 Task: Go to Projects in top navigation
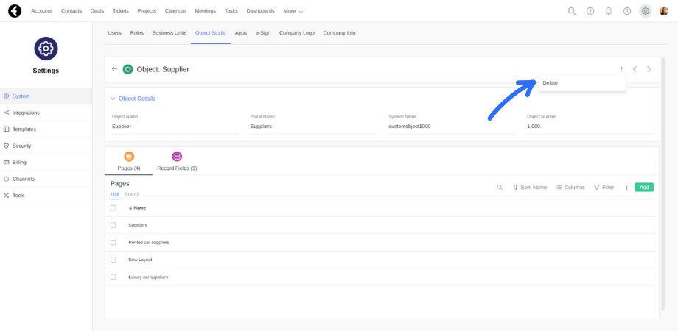pos(147,11)
